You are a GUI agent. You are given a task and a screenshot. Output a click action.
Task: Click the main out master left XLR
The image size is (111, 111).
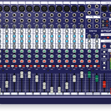coord(104,9)
